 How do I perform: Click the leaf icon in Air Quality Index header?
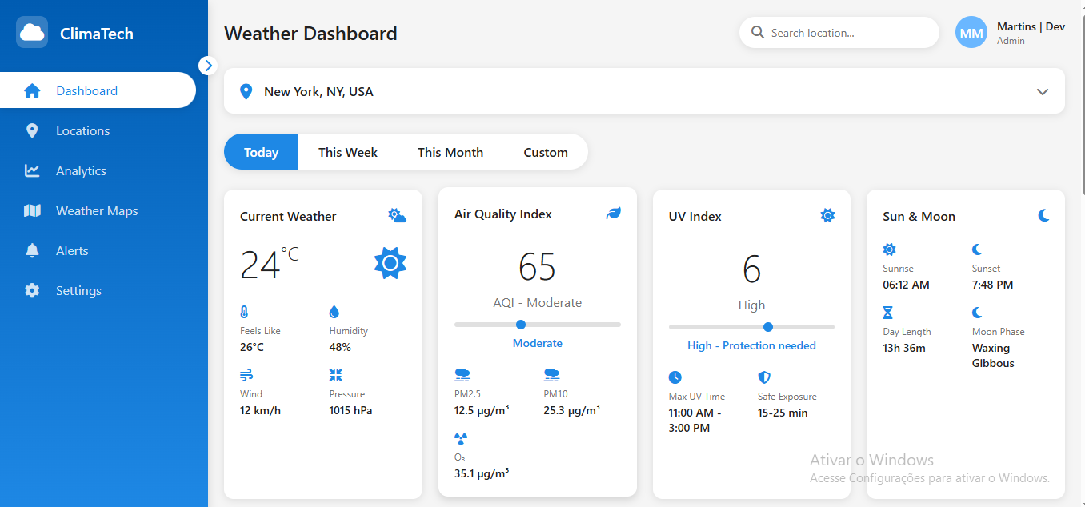point(614,214)
